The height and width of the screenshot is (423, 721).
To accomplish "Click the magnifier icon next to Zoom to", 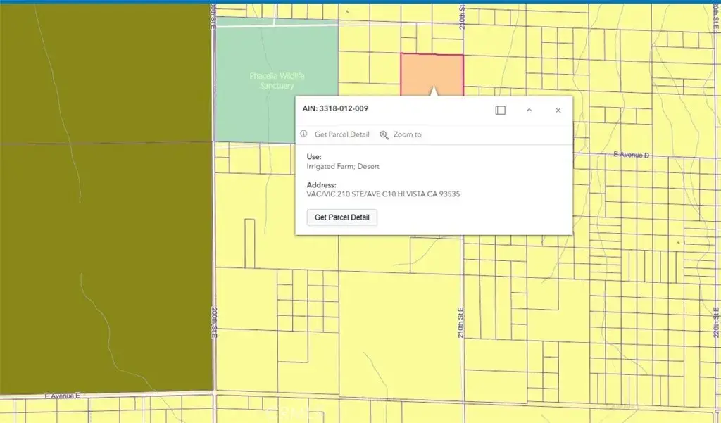I will click(384, 134).
